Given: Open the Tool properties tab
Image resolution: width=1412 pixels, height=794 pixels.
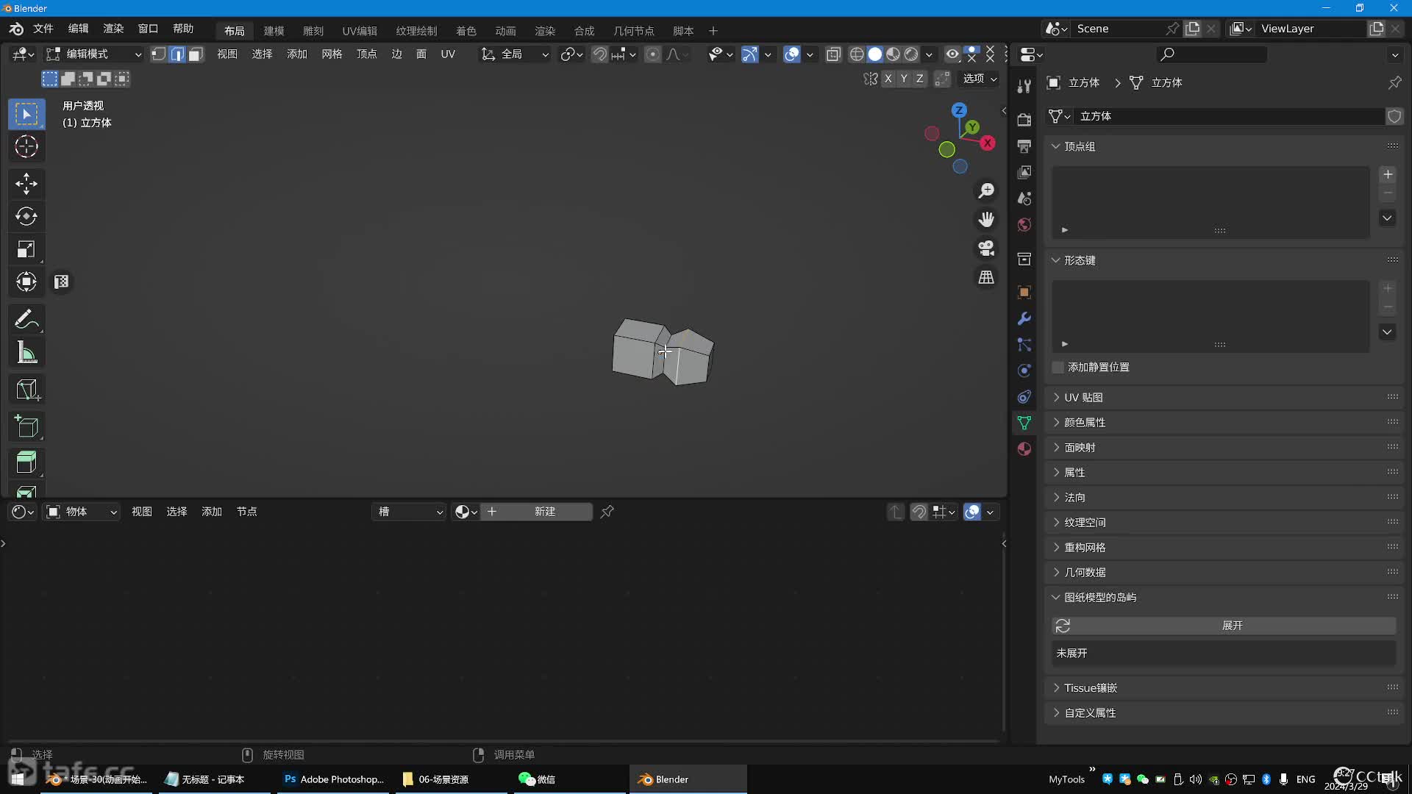Looking at the screenshot, I should (x=1024, y=87).
